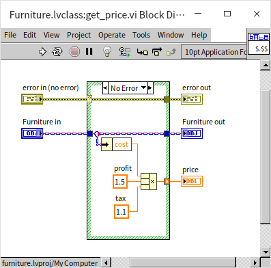
Task: Click vertical scrollbar down arrow
Action: coord(266,252)
